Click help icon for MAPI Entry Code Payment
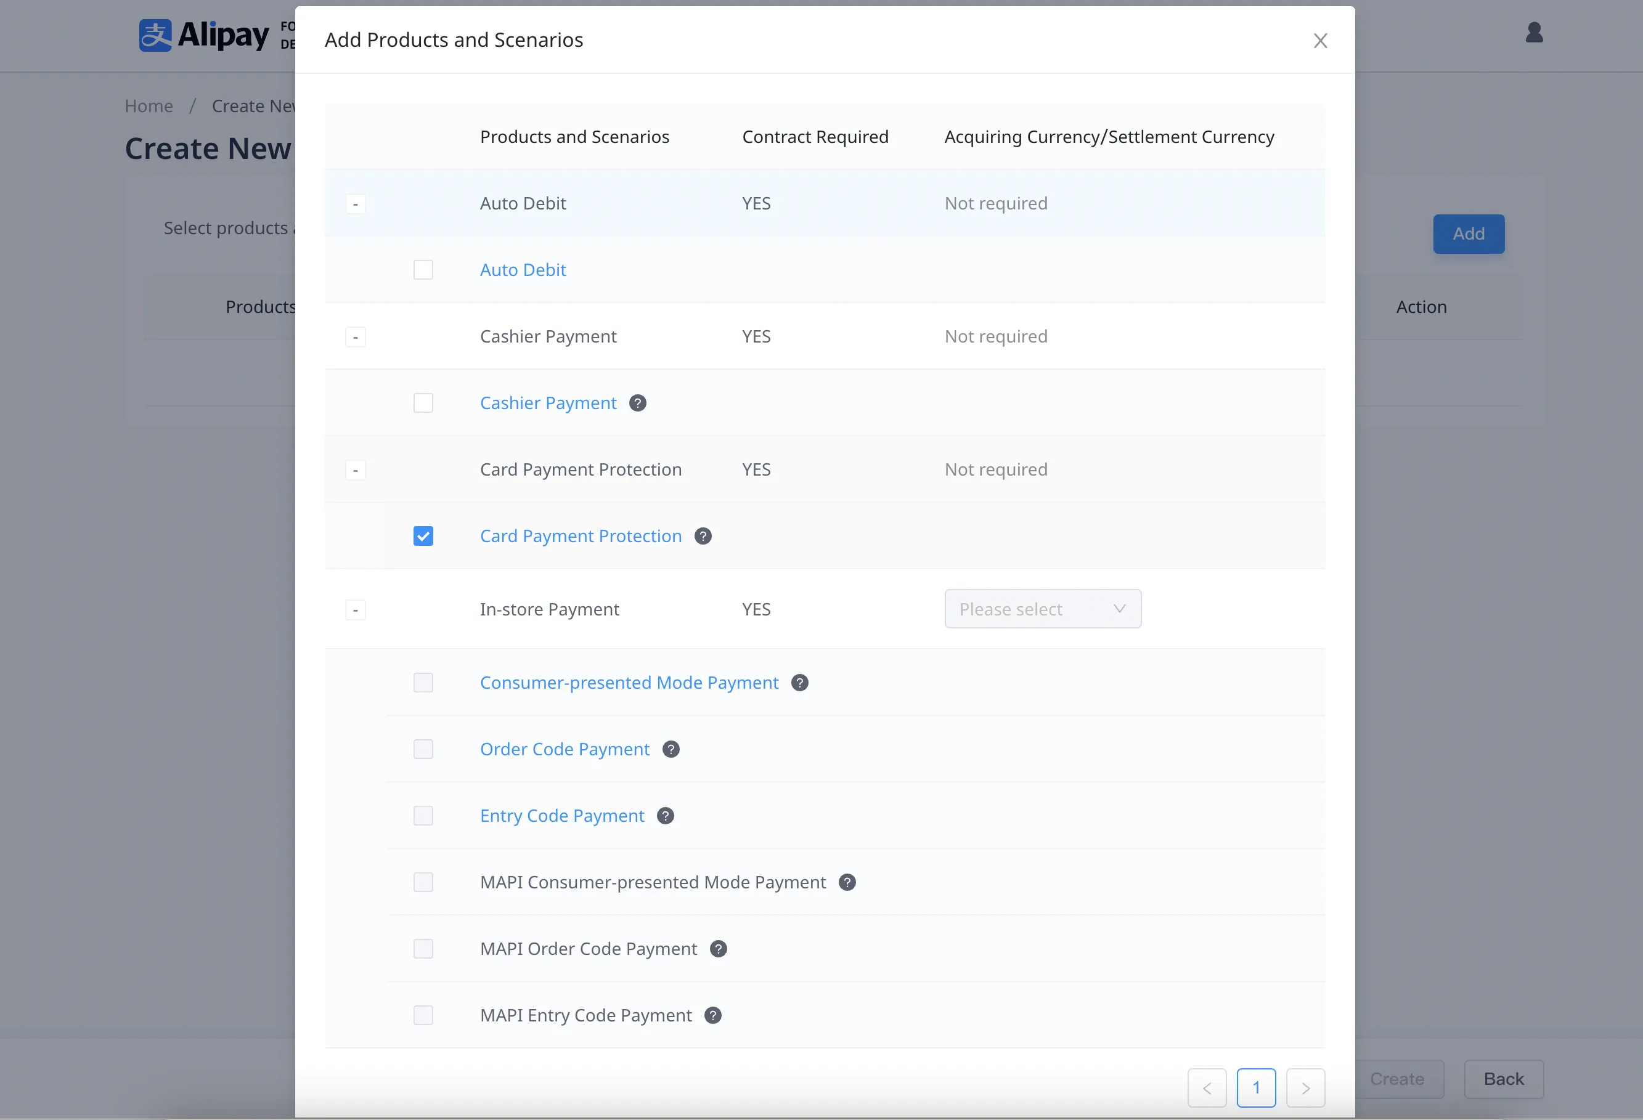The width and height of the screenshot is (1643, 1120). tap(712, 1015)
